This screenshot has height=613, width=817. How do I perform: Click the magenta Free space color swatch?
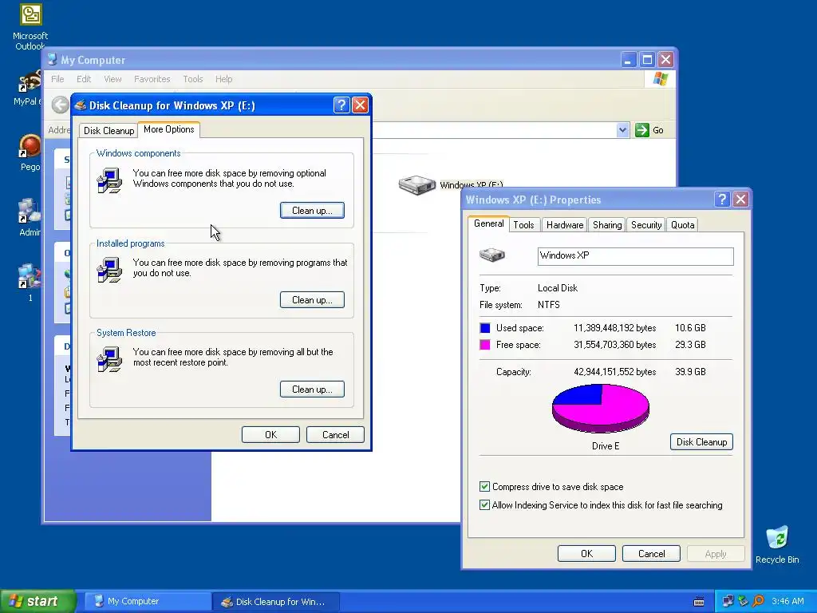click(484, 345)
